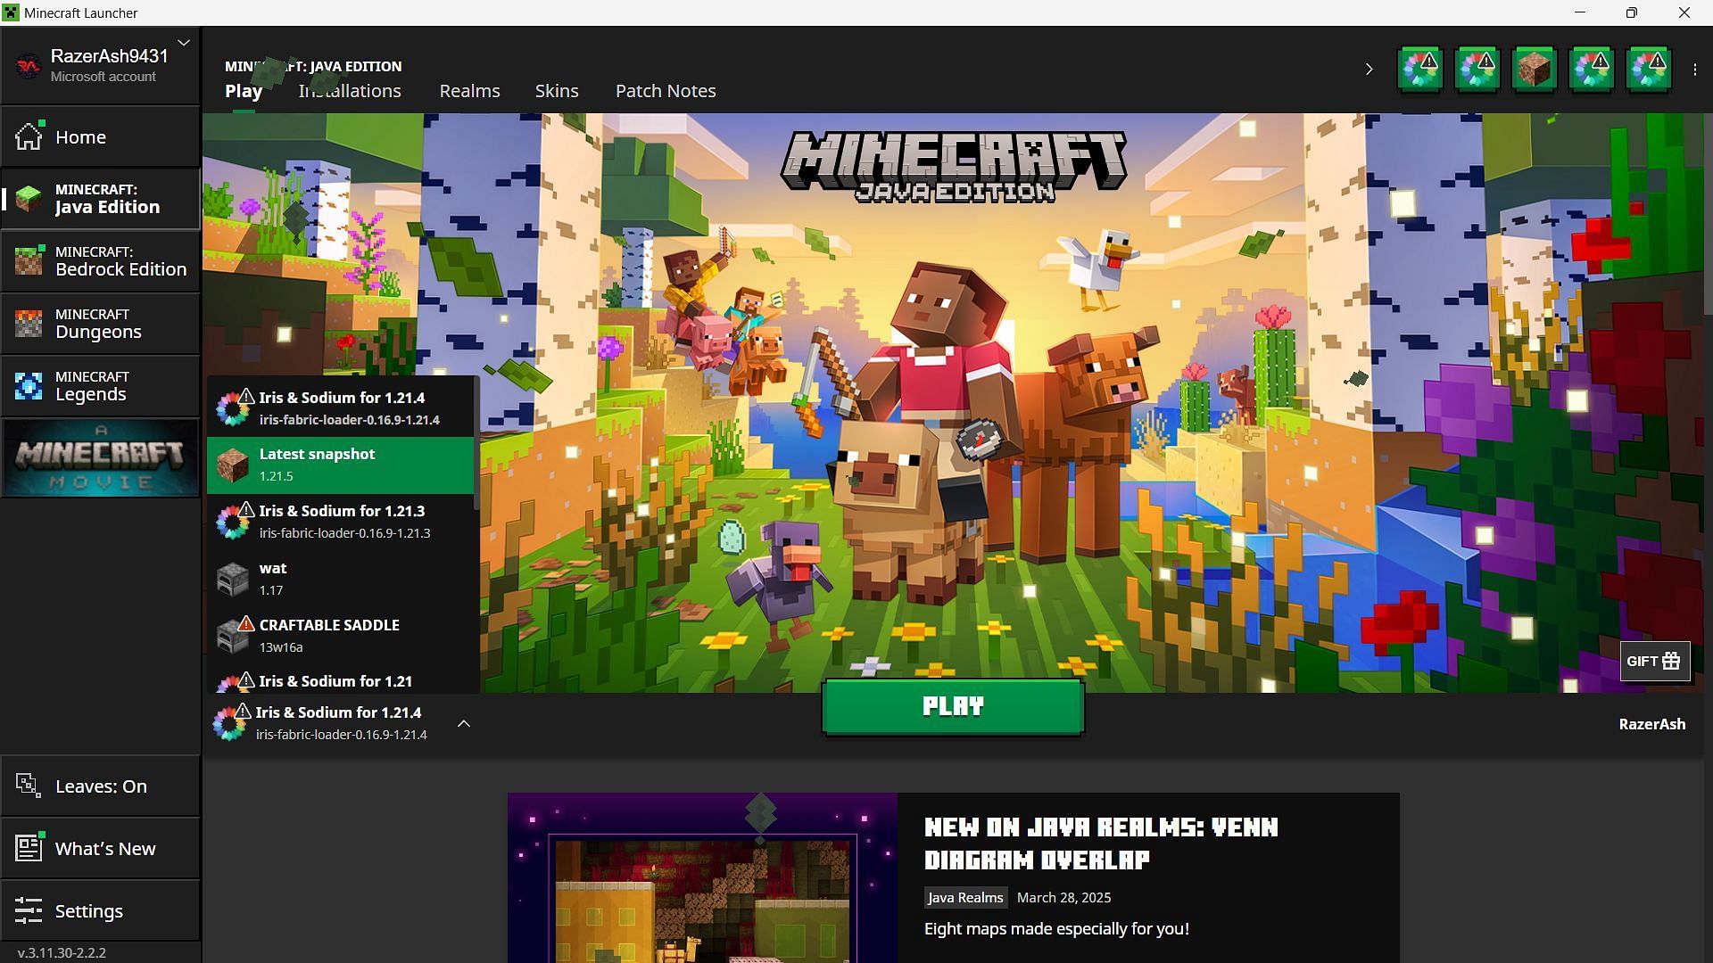
Task: Open the Java Realms Venn Diagram Overlap article
Action: [1101, 844]
